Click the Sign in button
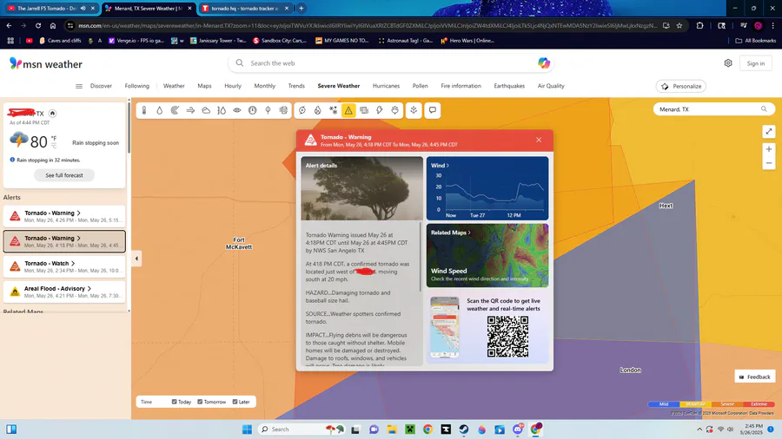Image resolution: width=782 pixels, height=439 pixels. pos(756,63)
